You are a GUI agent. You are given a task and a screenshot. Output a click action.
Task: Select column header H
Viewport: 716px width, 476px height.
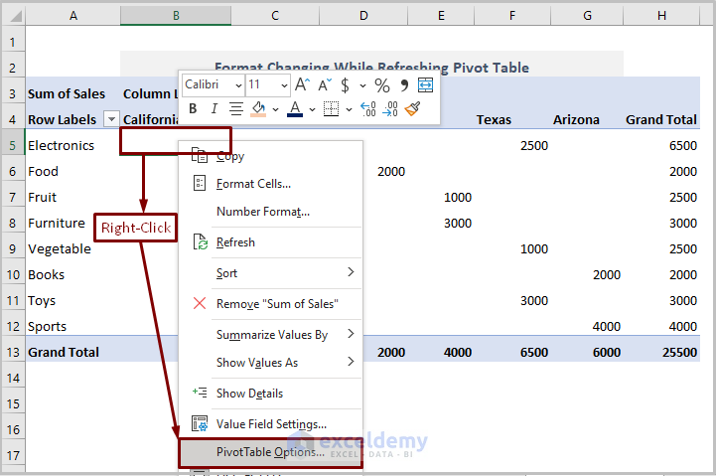click(661, 16)
